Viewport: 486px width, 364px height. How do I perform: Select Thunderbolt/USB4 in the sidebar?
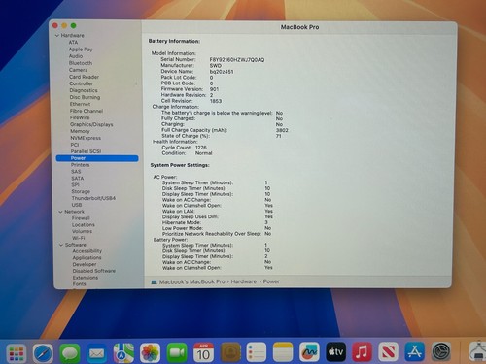click(x=93, y=198)
